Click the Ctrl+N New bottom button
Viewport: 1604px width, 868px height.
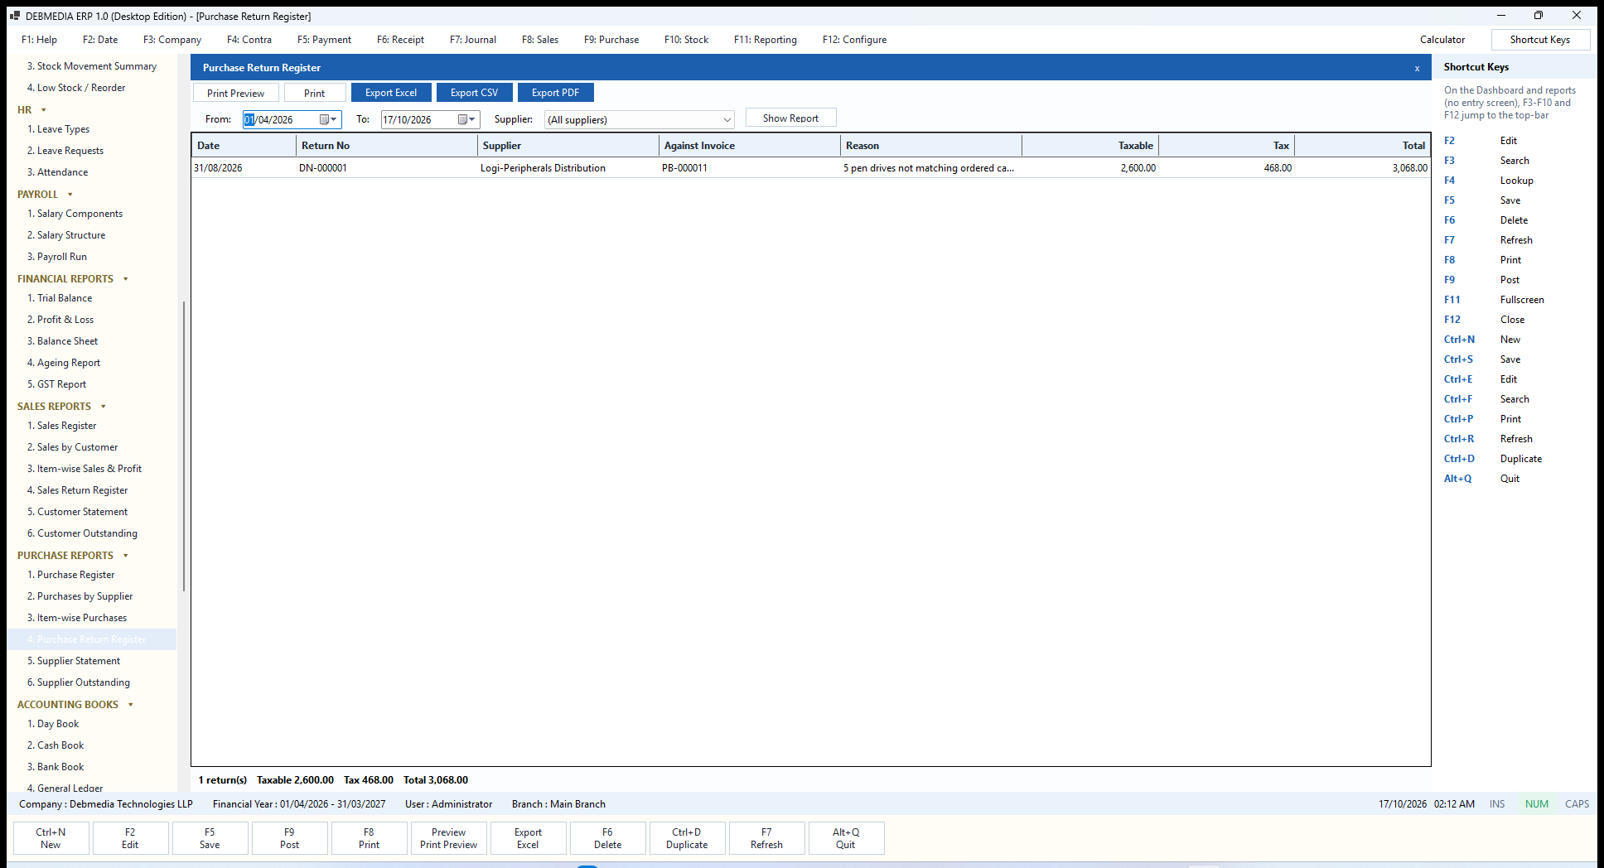point(51,838)
